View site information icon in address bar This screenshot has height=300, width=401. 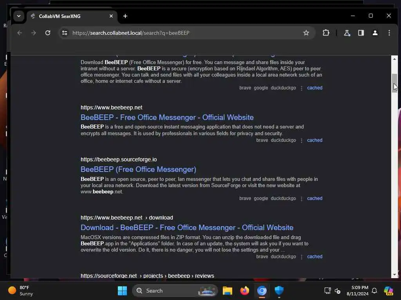pos(65,33)
